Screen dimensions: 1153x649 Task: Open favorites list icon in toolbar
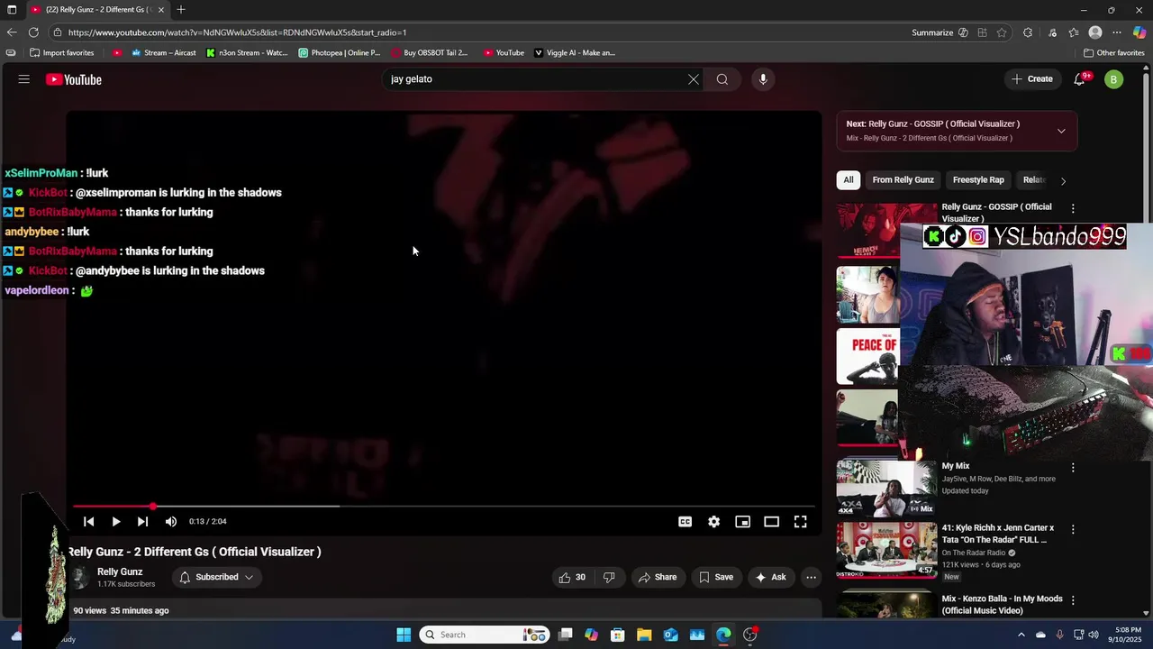1074,32
